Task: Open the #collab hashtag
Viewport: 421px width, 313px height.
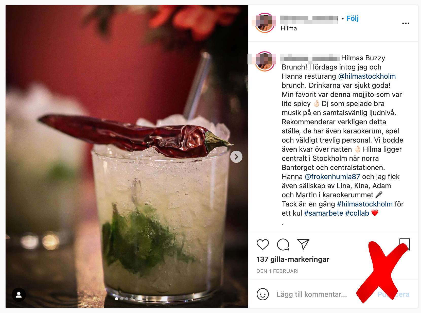Action: [x=357, y=213]
